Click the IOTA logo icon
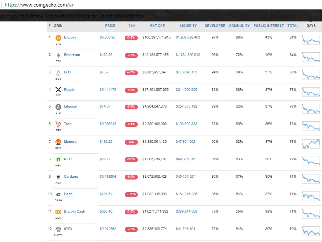 tap(58, 229)
